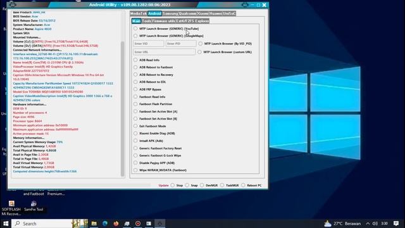Image resolution: width=405 pixels, height=228 pixels.
Task: Open the taskbar app right of the recorder
Action: 149,224
